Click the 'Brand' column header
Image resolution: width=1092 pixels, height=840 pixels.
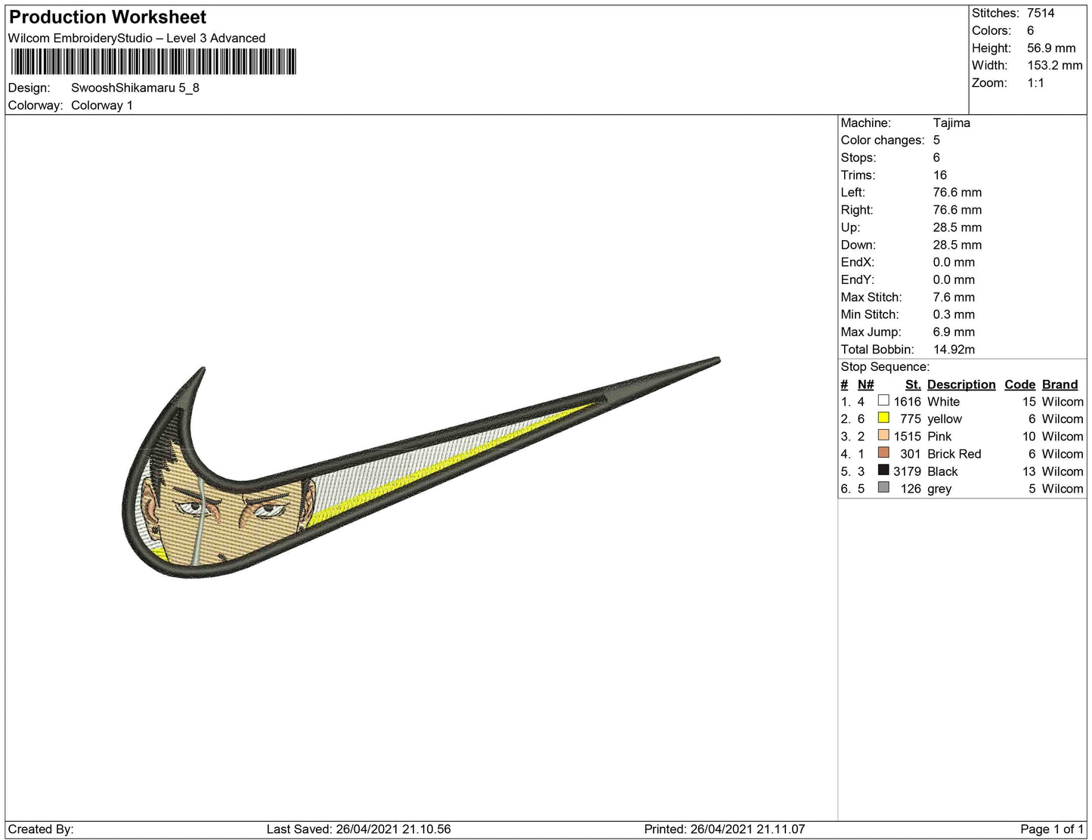1060,384
